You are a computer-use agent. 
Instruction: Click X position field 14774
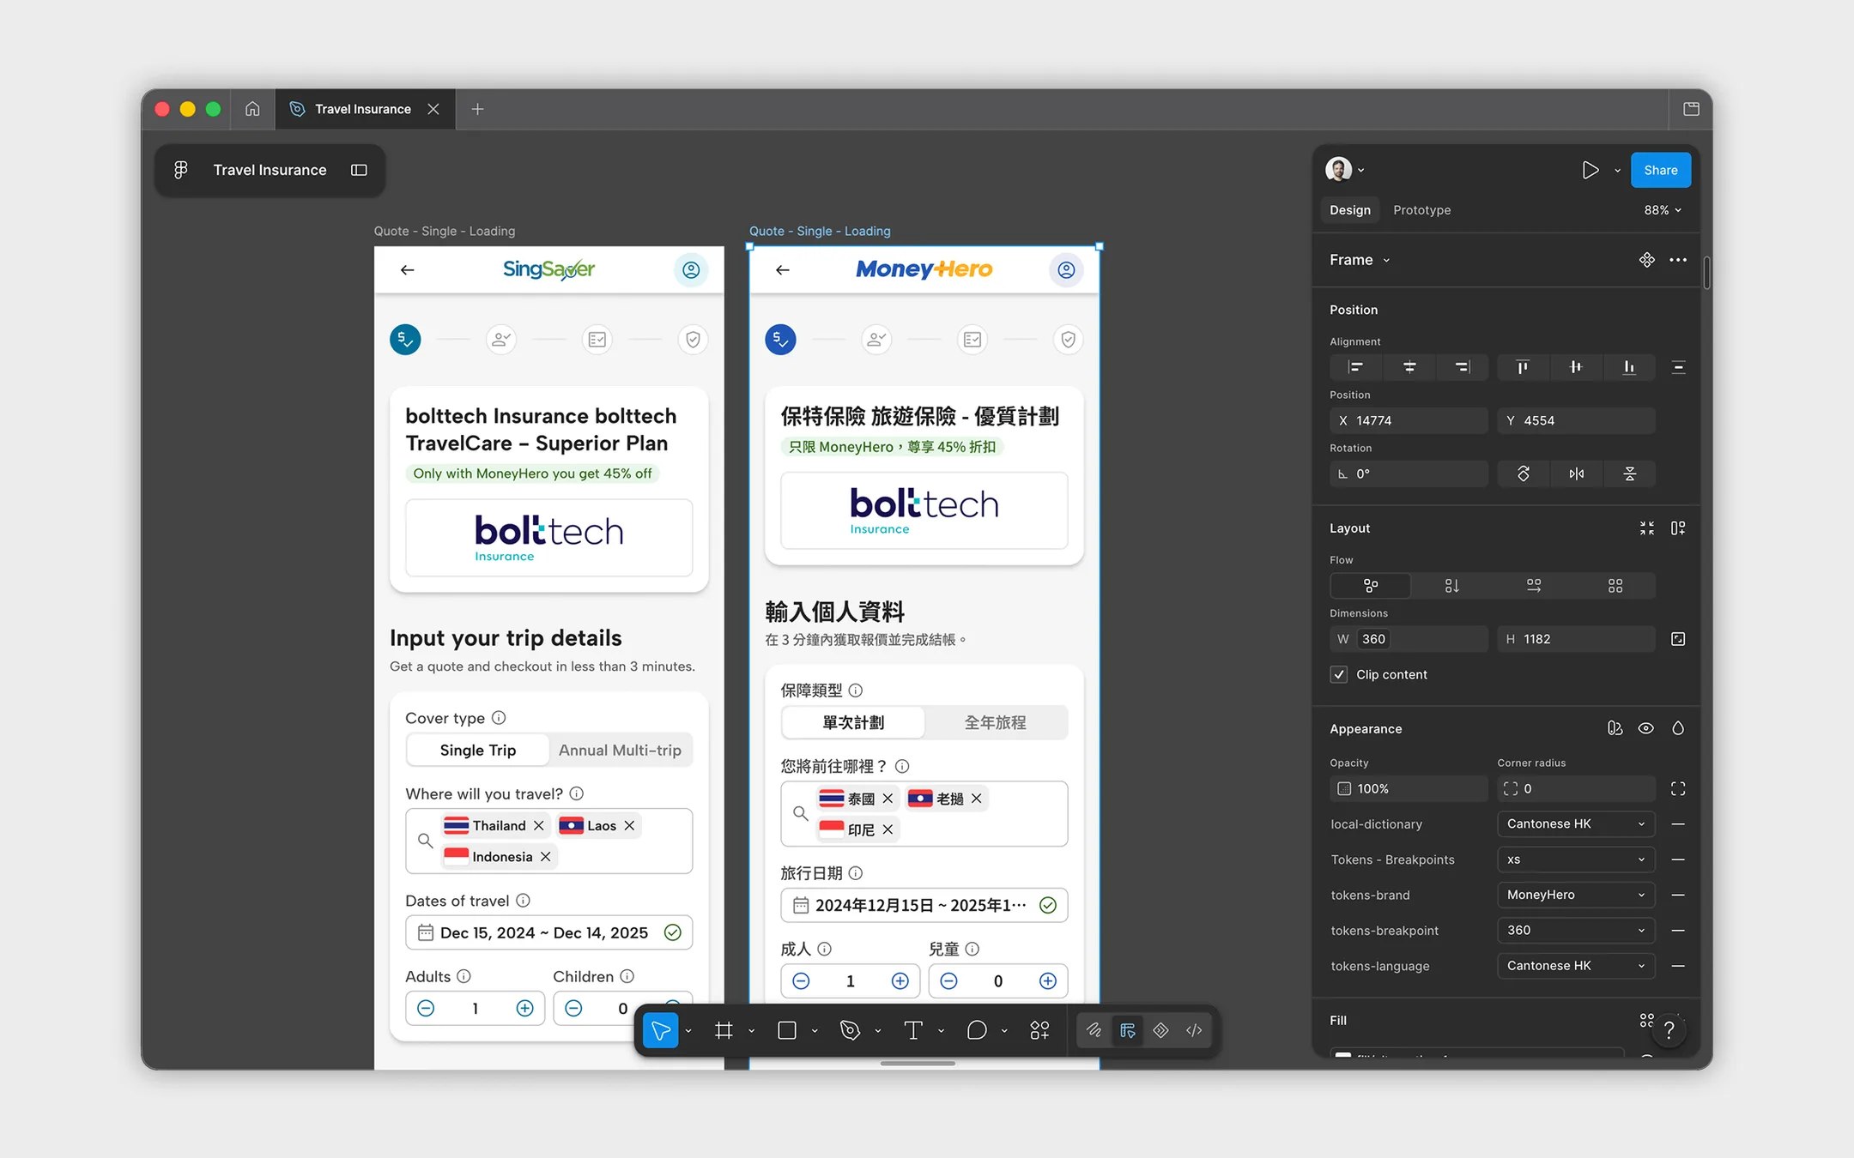1409,420
